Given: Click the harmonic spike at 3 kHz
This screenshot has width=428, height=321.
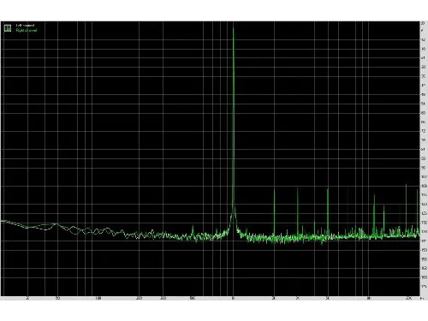Looking at the screenshot, I should point(297,211).
